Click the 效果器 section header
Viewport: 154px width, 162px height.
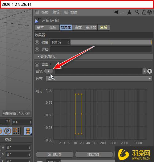[x=93, y=35]
